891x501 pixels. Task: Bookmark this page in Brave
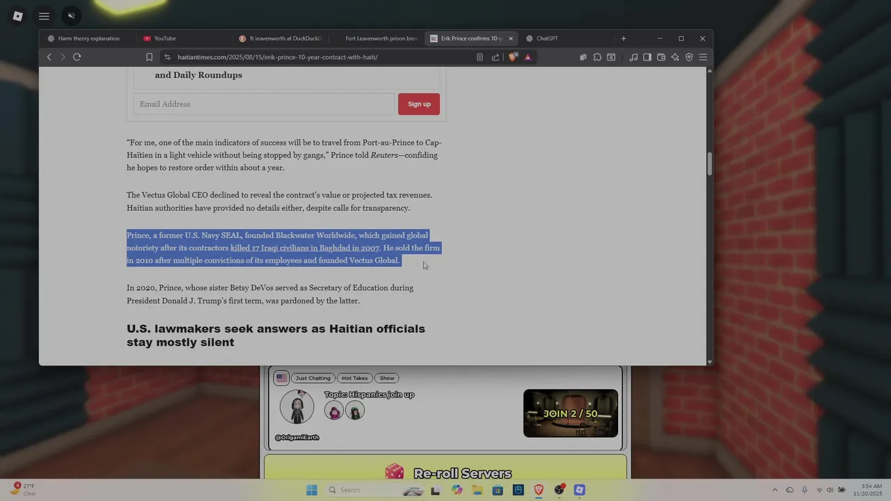point(149,57)
